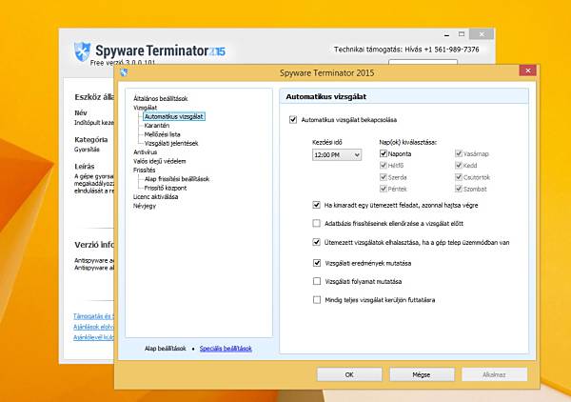
Task: Toggle the Csütörtök day checkbox
Action: (459, 177)
